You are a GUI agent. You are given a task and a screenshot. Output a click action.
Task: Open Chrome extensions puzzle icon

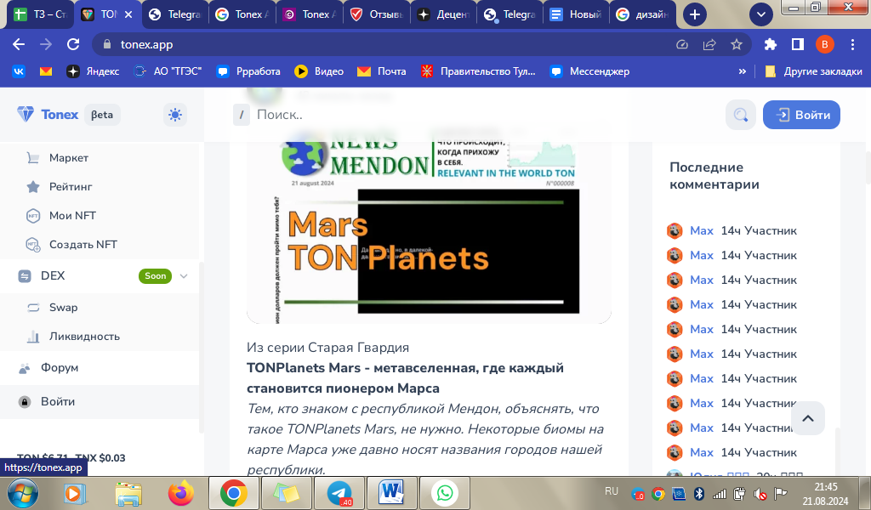pos(770,44)
